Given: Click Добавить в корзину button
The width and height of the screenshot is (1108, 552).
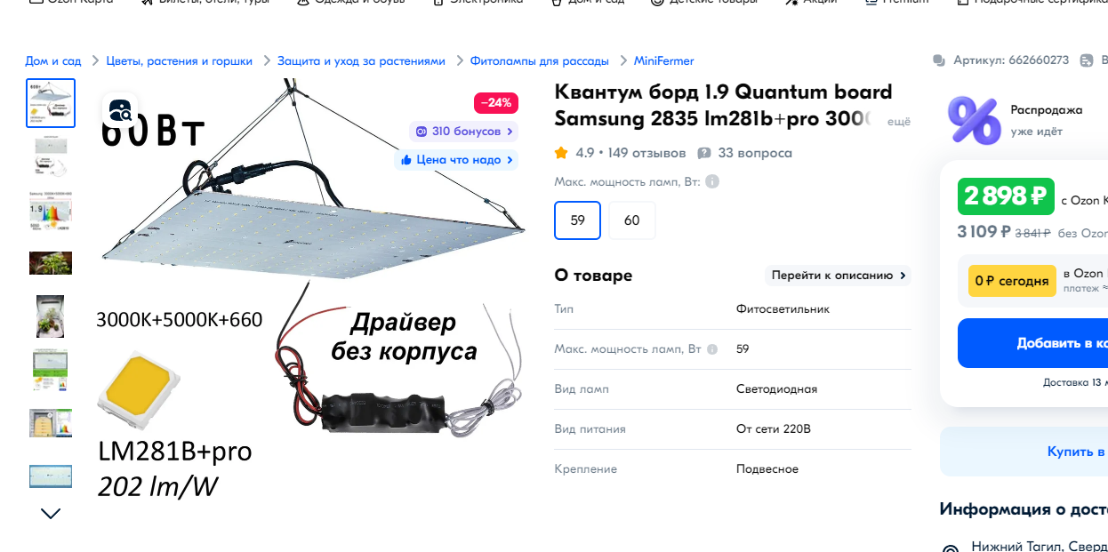Looking at the screenshot, I should click(x=1032, y=343).
